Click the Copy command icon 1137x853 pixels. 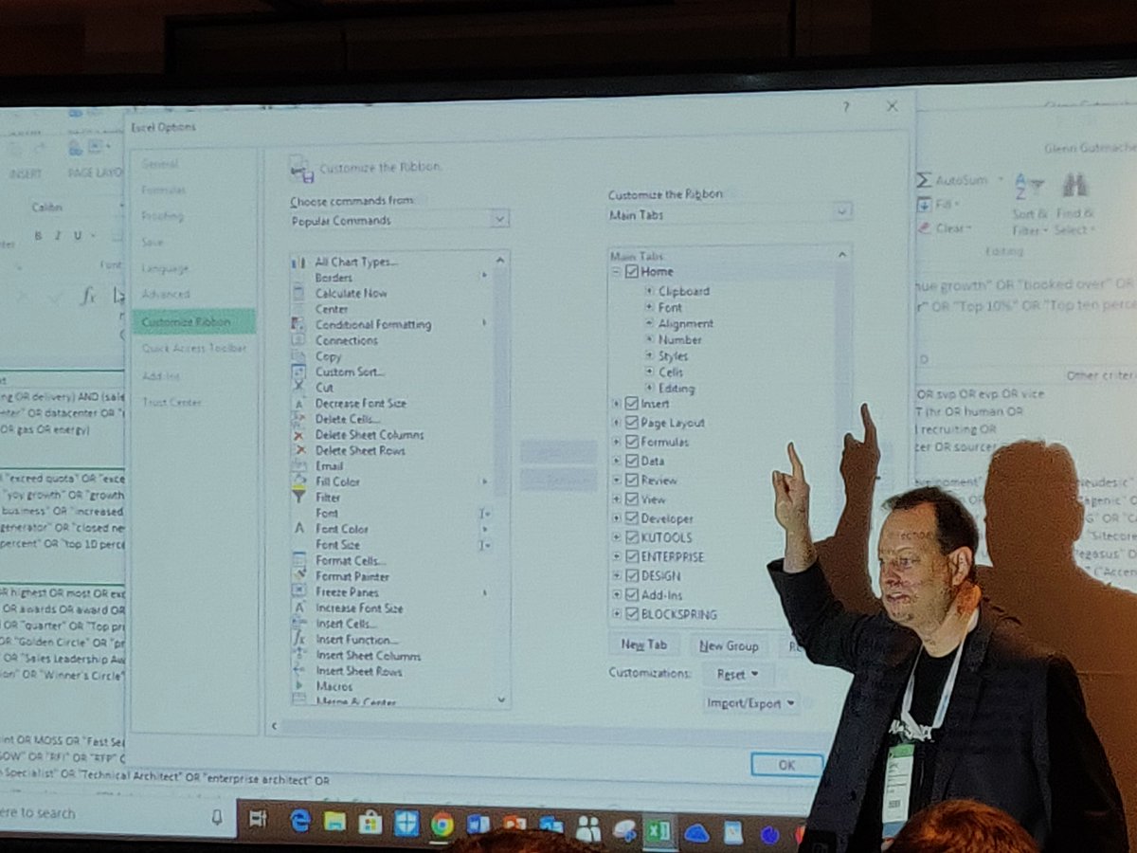299,356
